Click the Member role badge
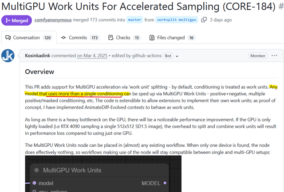The height and width of the screenshot is (192, 284). click(x=258, y=56)
